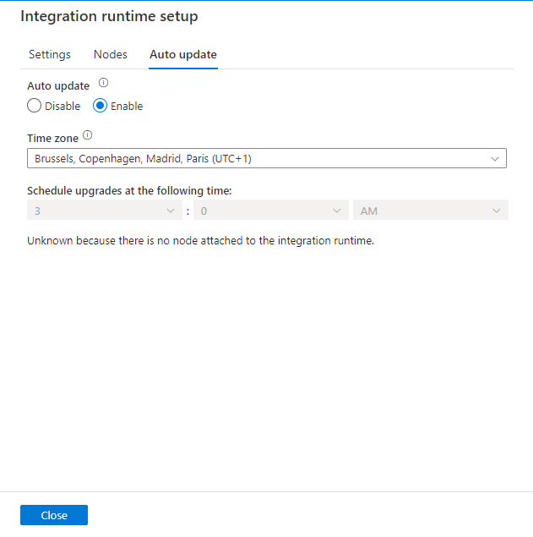Click the Time zone info icon
Screen dimensions: 533x537
[x=88, y=135]
